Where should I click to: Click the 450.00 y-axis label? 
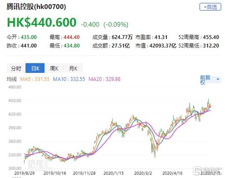[15, 101]
